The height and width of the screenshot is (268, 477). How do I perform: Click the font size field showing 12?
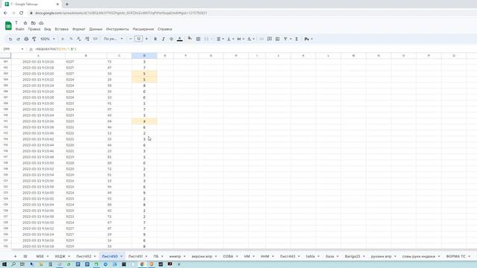139,39
